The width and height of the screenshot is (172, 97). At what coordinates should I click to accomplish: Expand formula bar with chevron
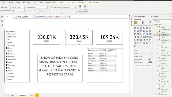point(131,17)
